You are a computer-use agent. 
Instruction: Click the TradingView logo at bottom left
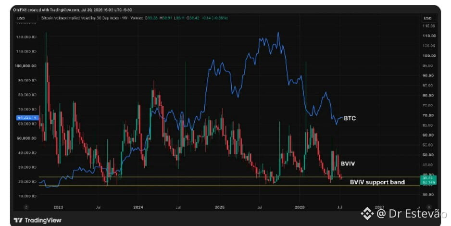point(38,220)
